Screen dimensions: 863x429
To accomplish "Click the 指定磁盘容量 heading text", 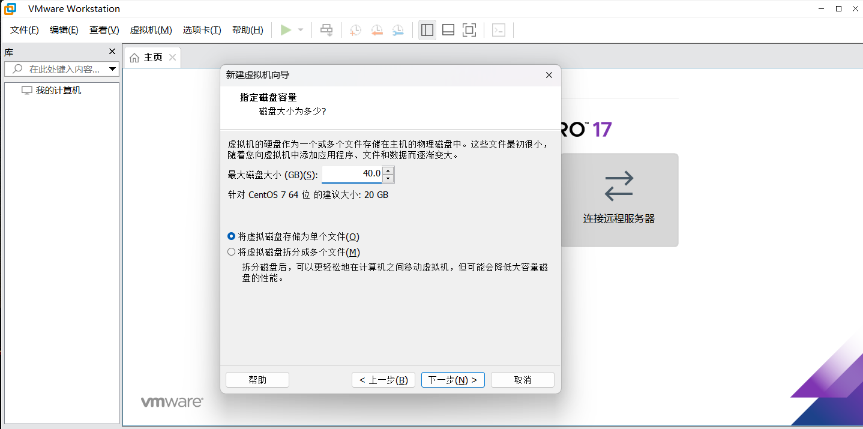I will coord(268,97).
